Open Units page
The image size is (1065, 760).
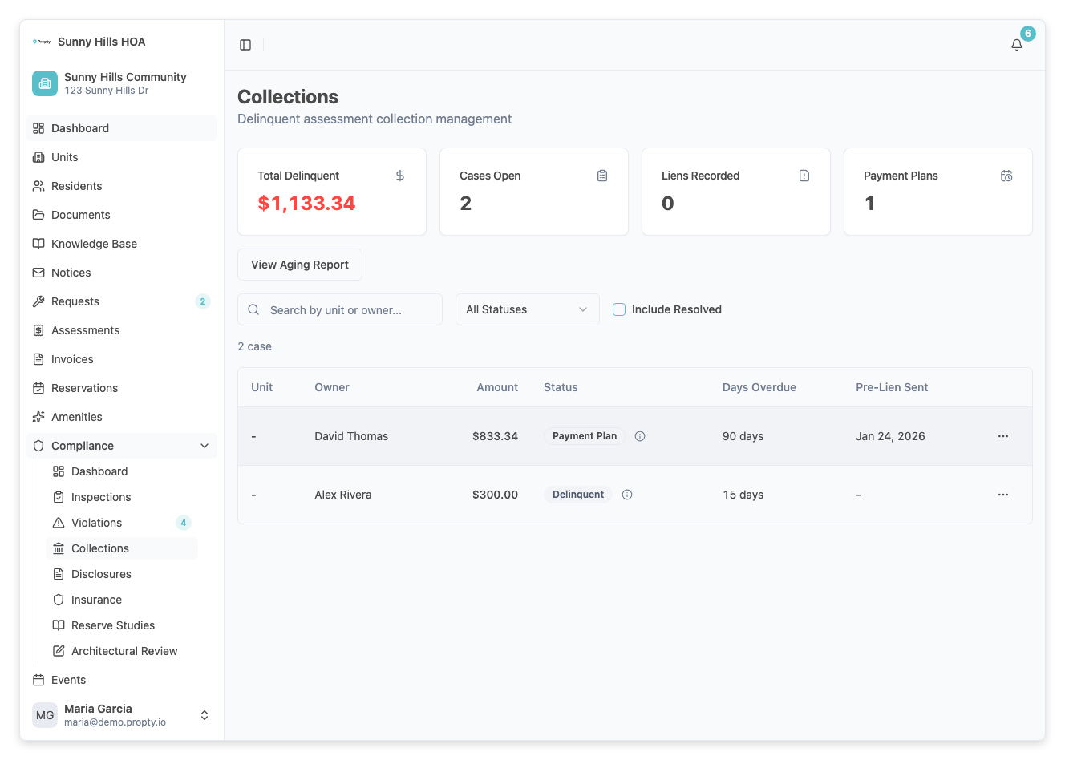point(122,157)
